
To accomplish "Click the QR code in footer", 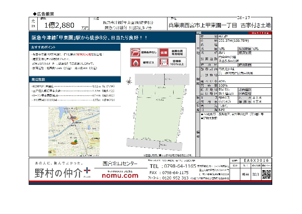I will pyautogui.click(x=266, y=174).
